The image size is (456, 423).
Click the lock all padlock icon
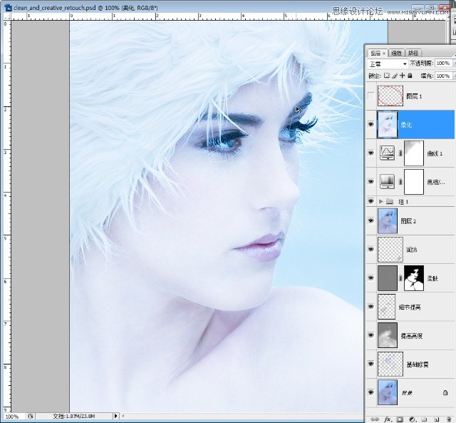(x=410, y=76)
